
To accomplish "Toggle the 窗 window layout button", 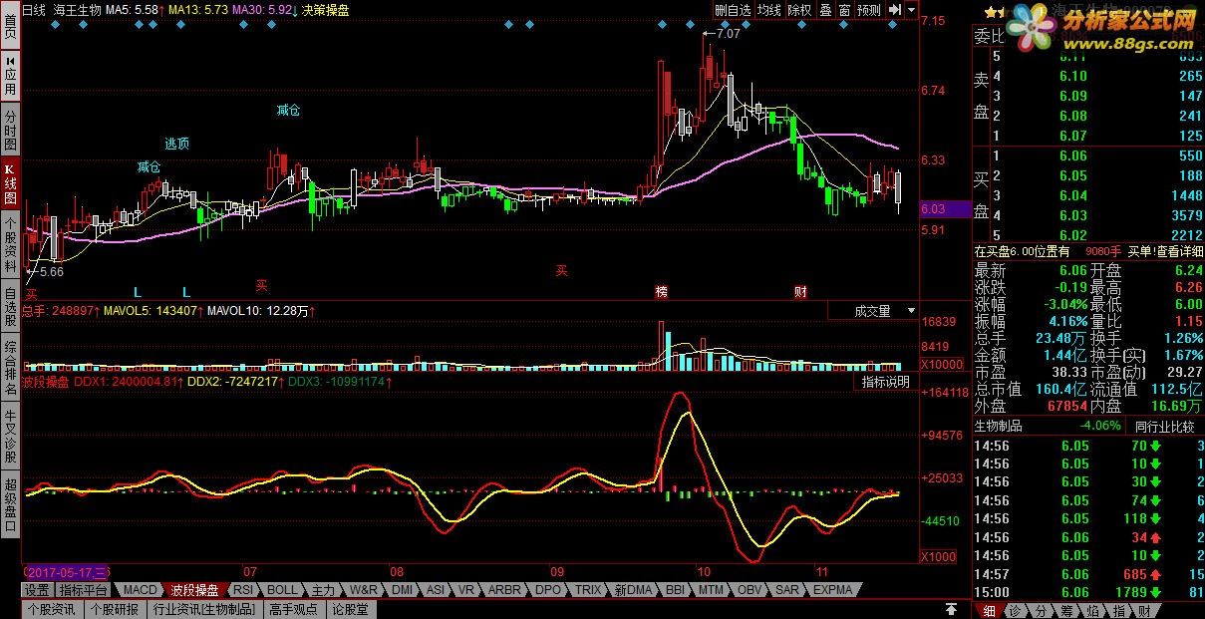I will (844, 10).
